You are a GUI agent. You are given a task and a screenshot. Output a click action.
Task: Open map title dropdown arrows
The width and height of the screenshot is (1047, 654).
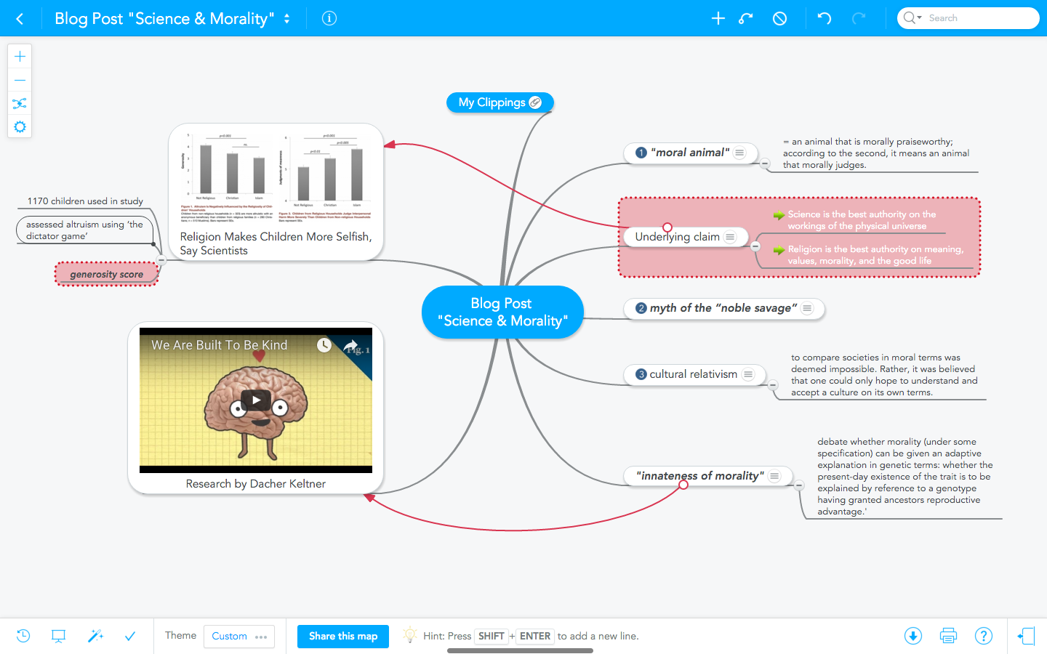(x=287, y=19)
